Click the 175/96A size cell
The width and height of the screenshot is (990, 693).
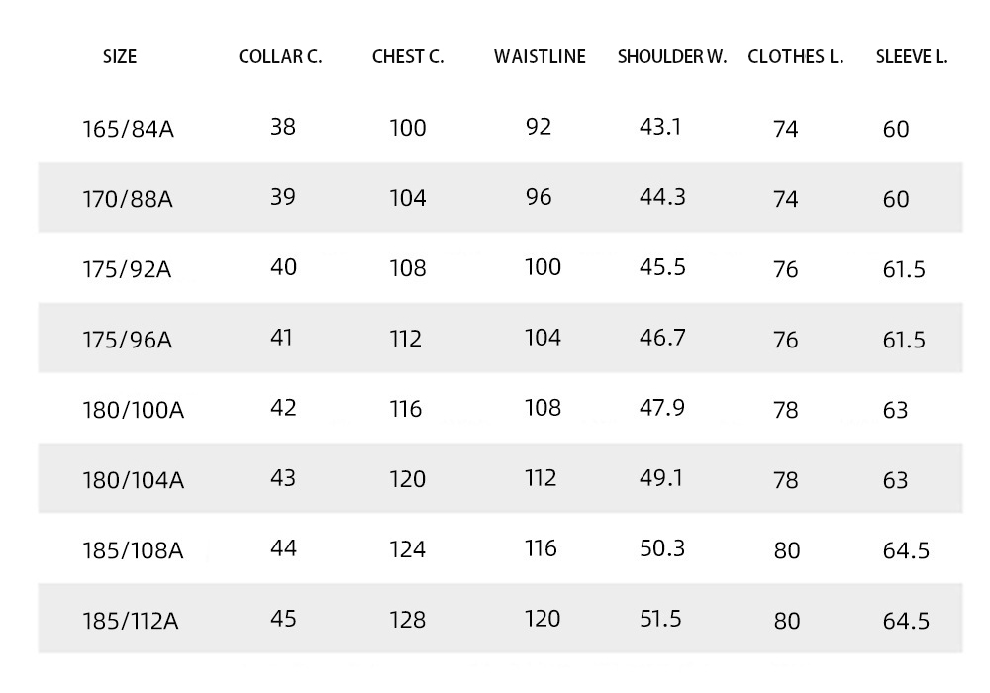pyautogui.click(x=127, y=340)
